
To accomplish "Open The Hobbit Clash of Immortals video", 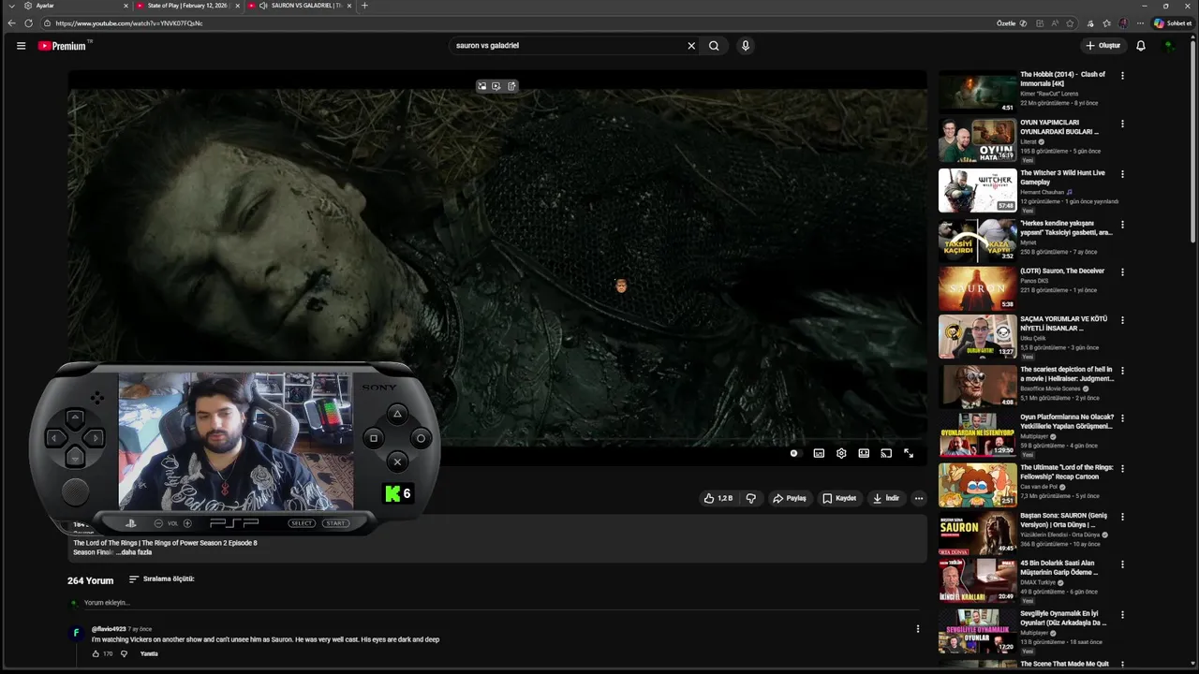I will point(1062,79).
